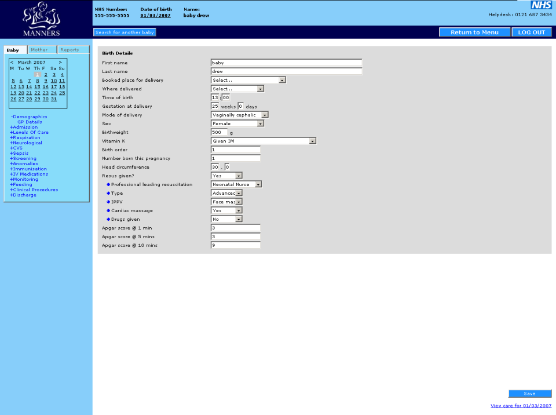This screenshot has height=415, width=556.
Task: Click Apgar score @ 10 mins field
Action: tap(236, 245)
